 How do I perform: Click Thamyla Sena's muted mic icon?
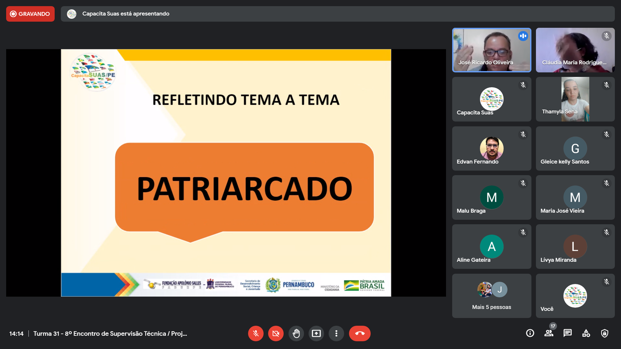[606, 85]
